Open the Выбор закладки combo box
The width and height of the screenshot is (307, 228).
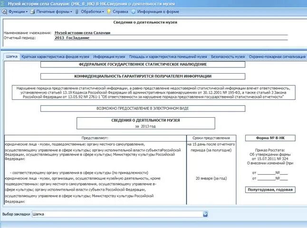(120, 214)
